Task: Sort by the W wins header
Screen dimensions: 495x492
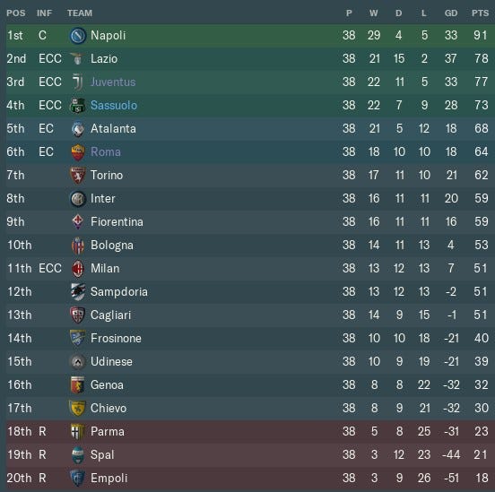Action: pyautogui.click(x=373, y=13)
